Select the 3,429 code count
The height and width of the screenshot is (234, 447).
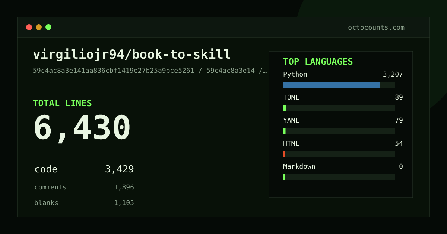point(119,169)
